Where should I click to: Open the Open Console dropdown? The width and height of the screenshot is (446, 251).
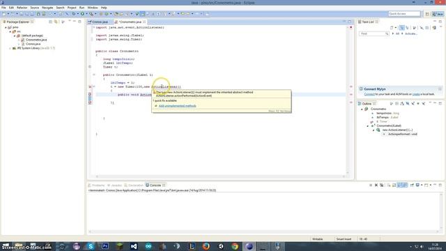(x=431, y=185)
